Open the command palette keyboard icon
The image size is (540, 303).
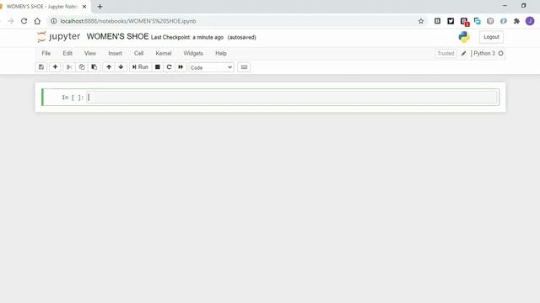click(x=244, y=67)
